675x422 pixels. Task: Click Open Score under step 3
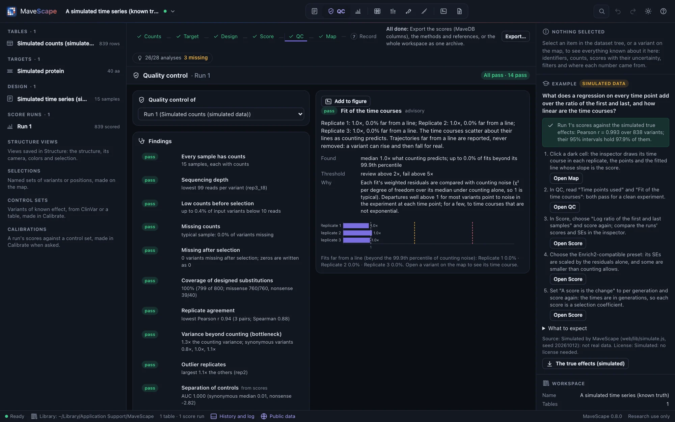[x=568, y=243]
